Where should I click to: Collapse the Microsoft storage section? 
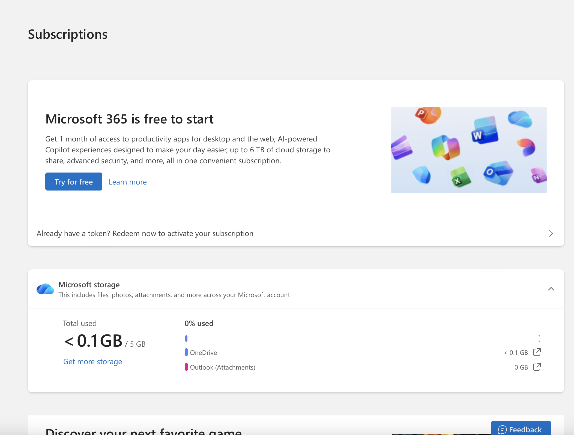551,289
